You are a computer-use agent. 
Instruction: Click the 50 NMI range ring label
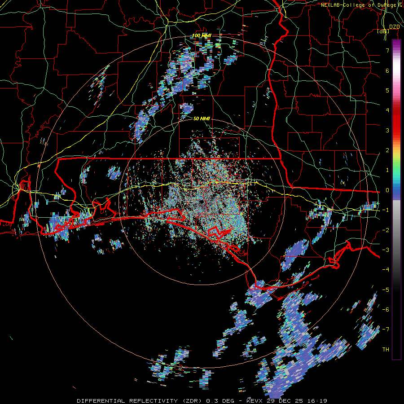pyautogui.click(x=202, y=119)
